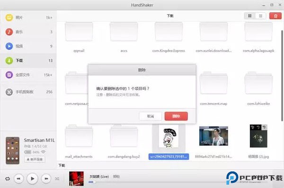Confirm deletion with the red button
This screenshot has height=188, width=284.
click(x=176, y=116)
